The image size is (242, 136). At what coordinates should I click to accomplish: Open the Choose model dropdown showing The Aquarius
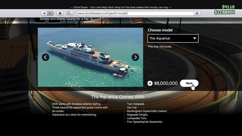click(173, 38)
